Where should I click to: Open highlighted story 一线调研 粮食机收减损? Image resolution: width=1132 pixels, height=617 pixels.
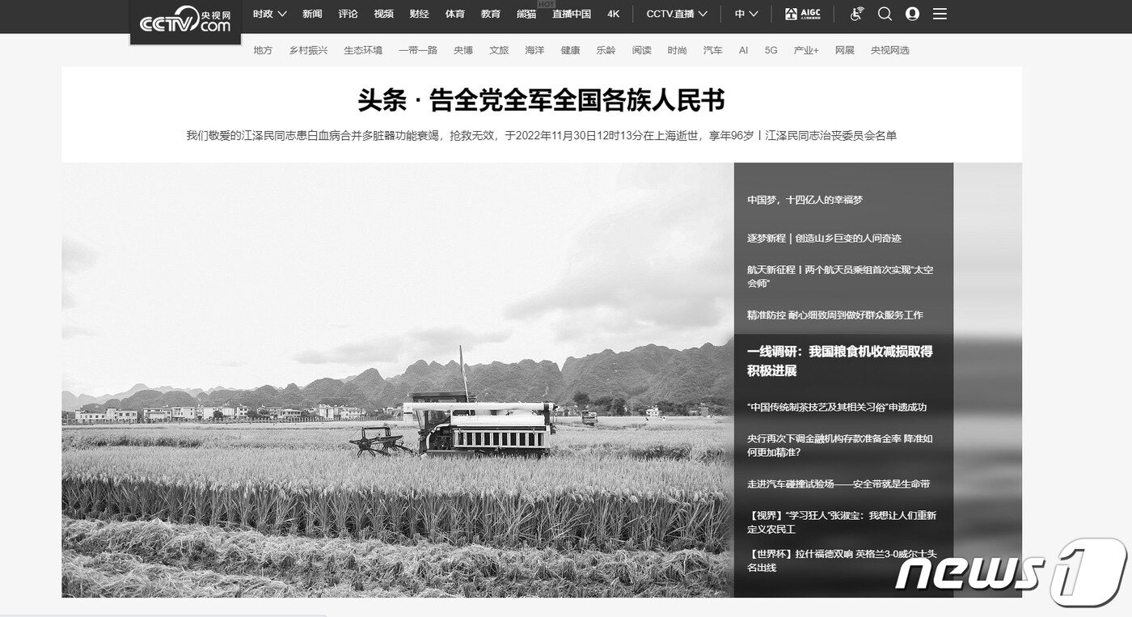840,361
